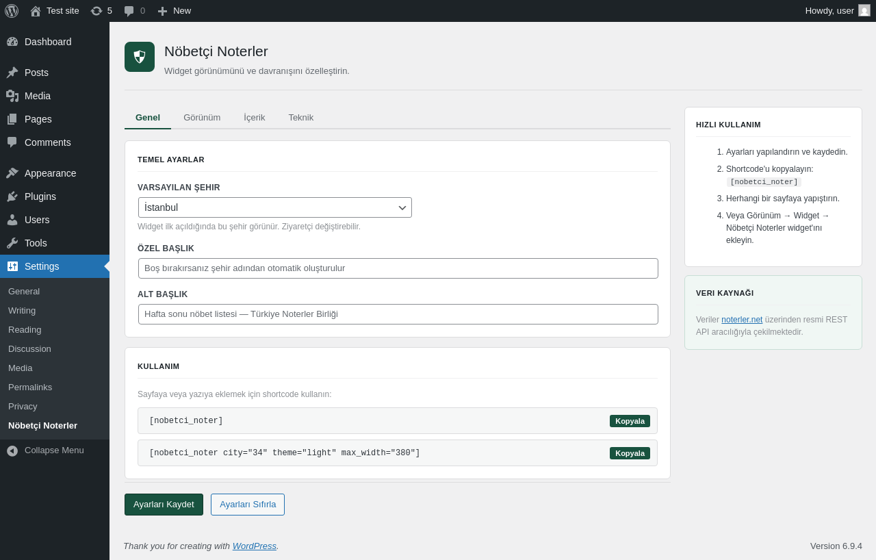The height and width of the screenshot is (560, 876).
Task: Click the Ayarları Sıfırla button
Action: [248, 505]
